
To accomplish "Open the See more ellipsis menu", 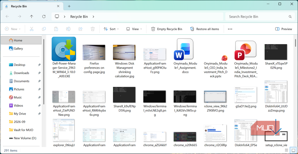I will coord(230,29).
